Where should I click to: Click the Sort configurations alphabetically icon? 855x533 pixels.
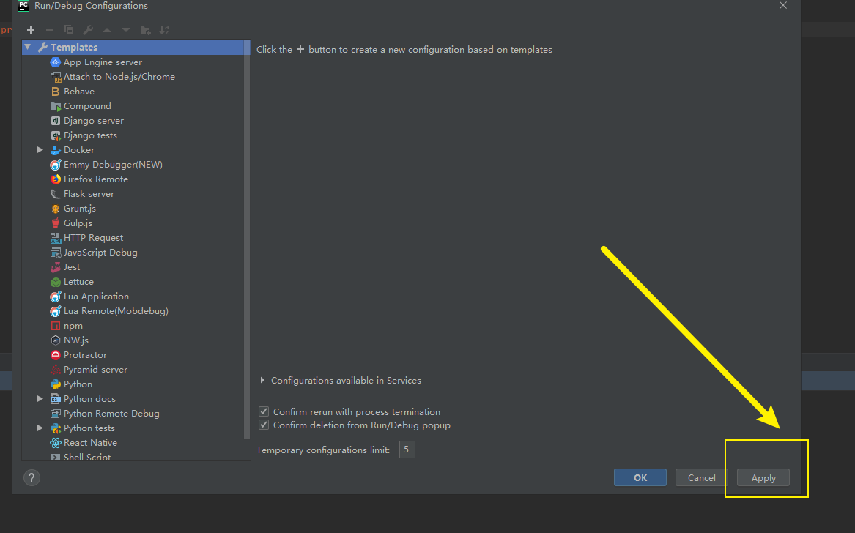163,30
